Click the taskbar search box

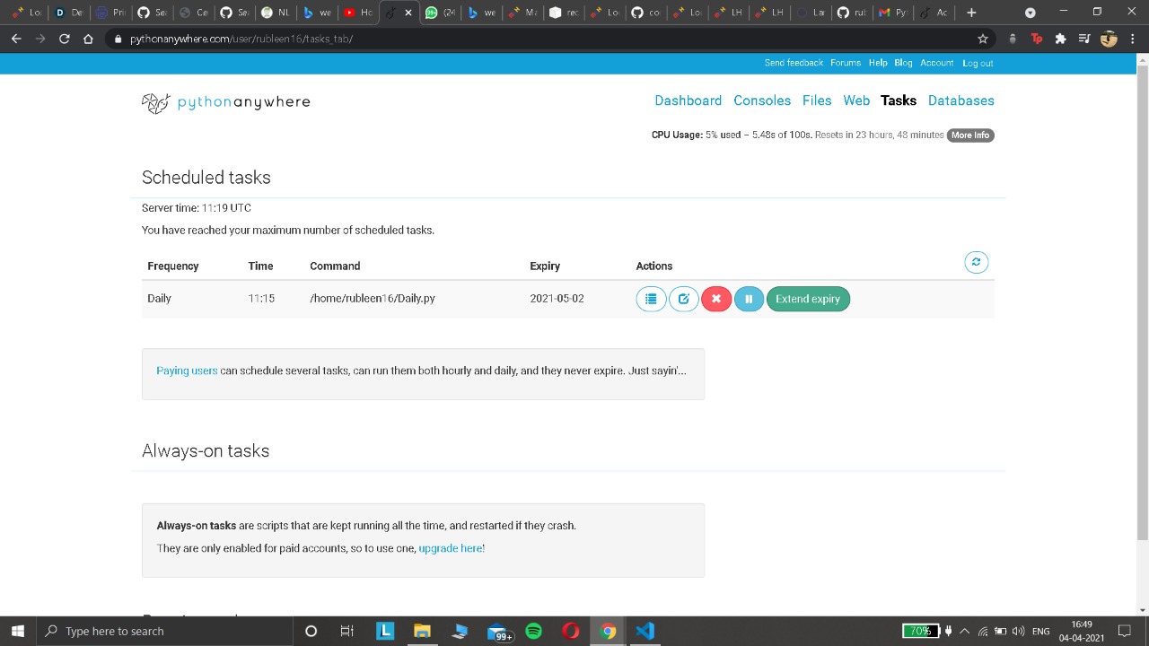click(x=166, y=631)
